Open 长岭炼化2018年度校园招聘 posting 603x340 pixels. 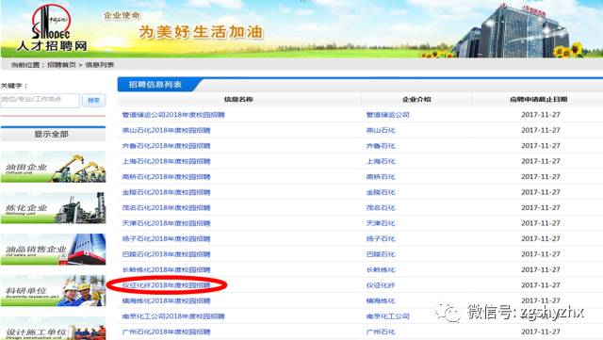167,269
